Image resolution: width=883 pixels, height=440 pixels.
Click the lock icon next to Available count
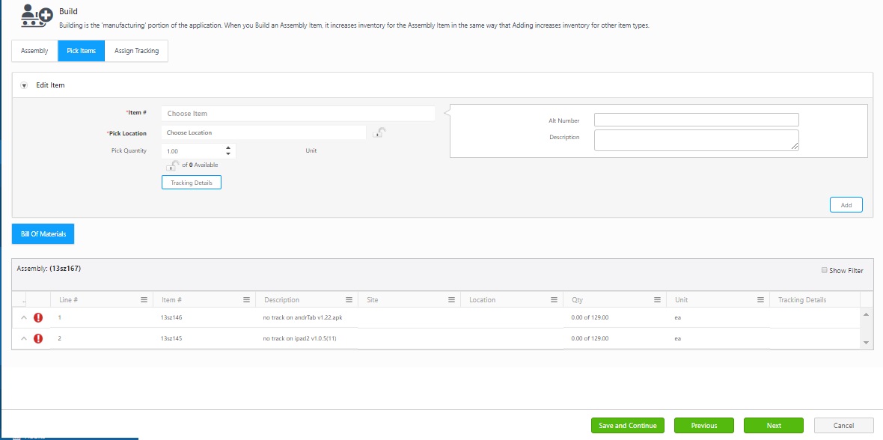click(172, 165)
